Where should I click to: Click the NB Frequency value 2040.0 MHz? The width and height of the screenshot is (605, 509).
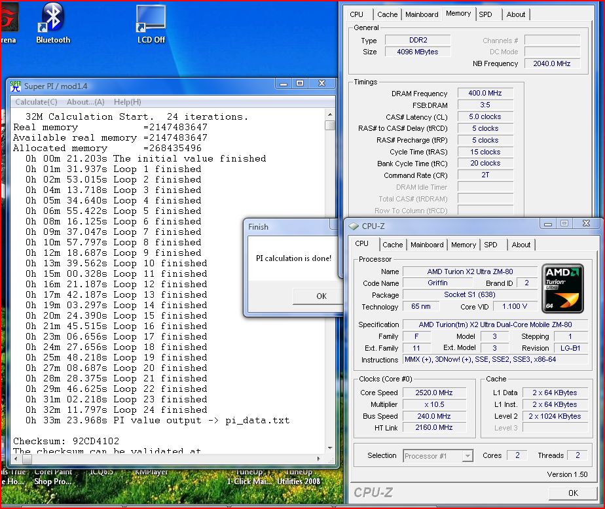click(552, 63)
